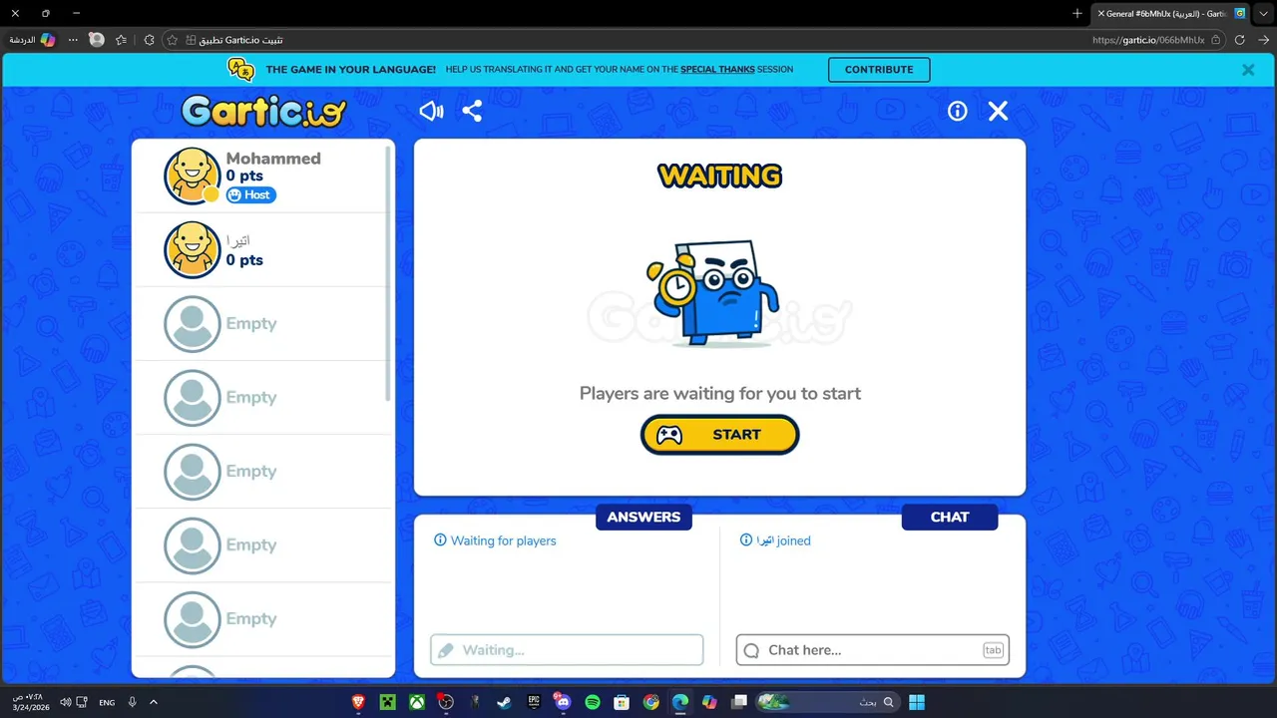This screenshot has width=1277, height=718.
Task: Reload the page with refresh icon
Action: (1239, 40)
